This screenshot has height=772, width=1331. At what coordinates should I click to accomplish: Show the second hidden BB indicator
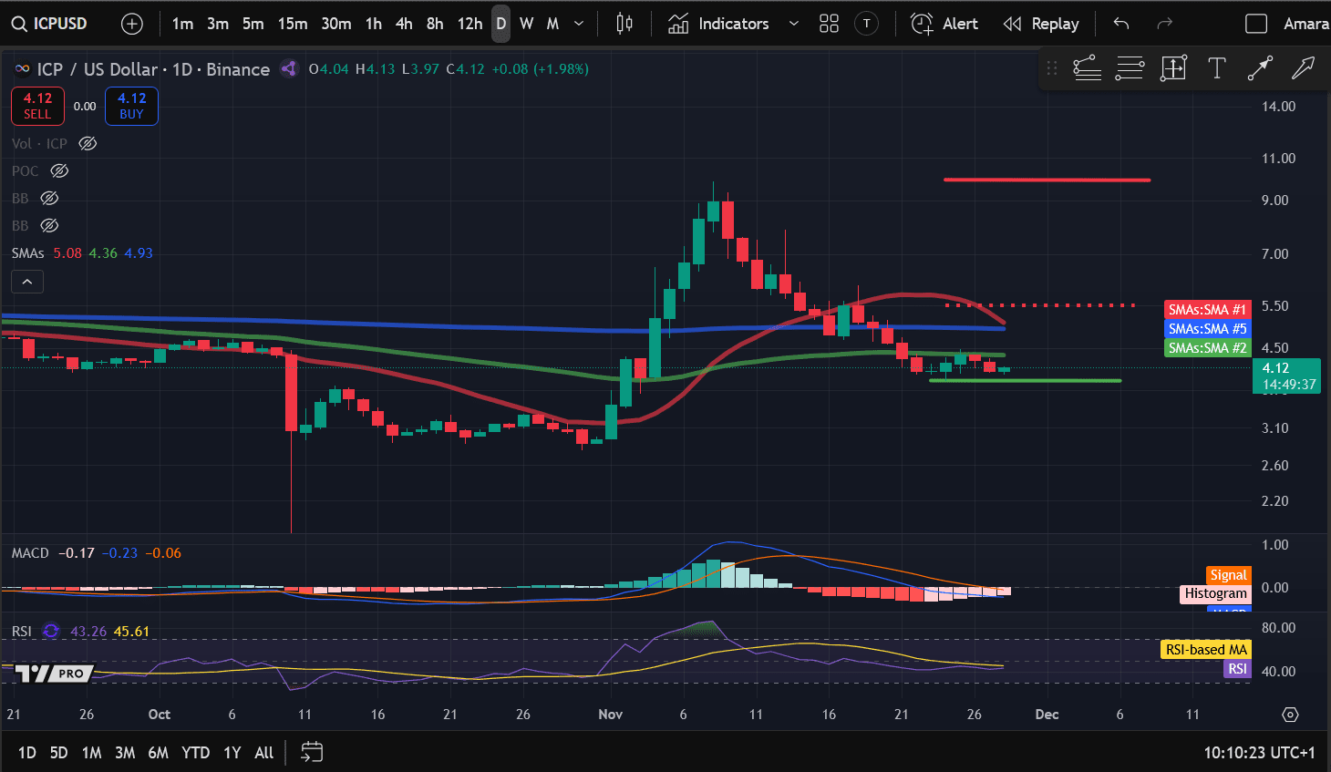click(49, 225)
